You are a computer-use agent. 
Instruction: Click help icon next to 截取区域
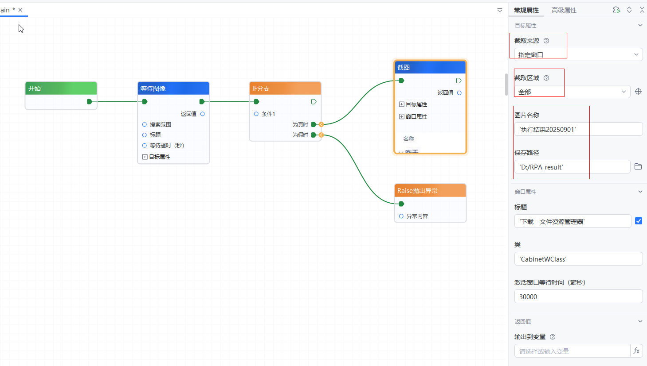(546, 78)
